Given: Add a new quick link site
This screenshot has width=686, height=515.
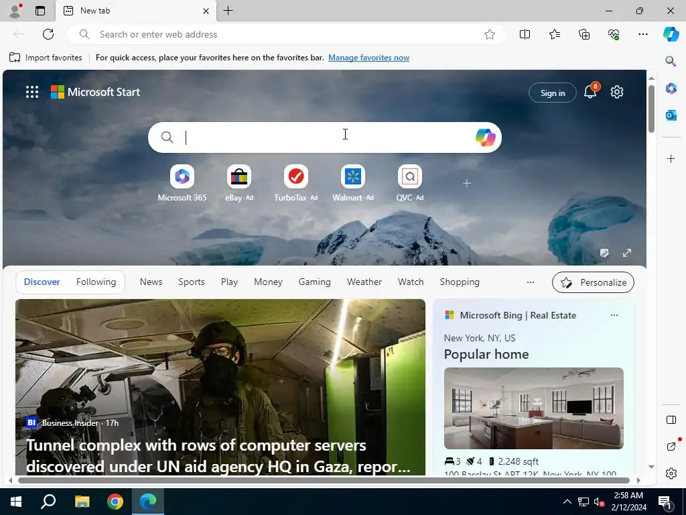Looking at the screenshot, I should click(467, 183).
